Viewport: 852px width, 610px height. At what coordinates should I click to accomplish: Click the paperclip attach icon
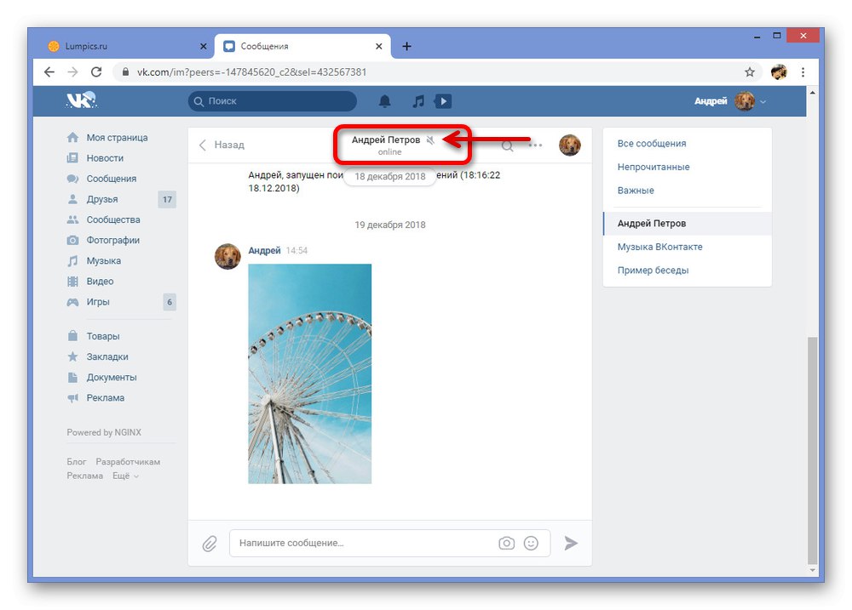tap(210, 544)
